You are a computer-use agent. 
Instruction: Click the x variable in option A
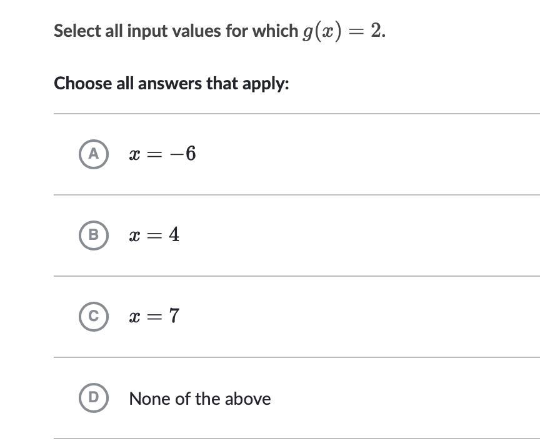pyautogui.click(x=134, y=154)
